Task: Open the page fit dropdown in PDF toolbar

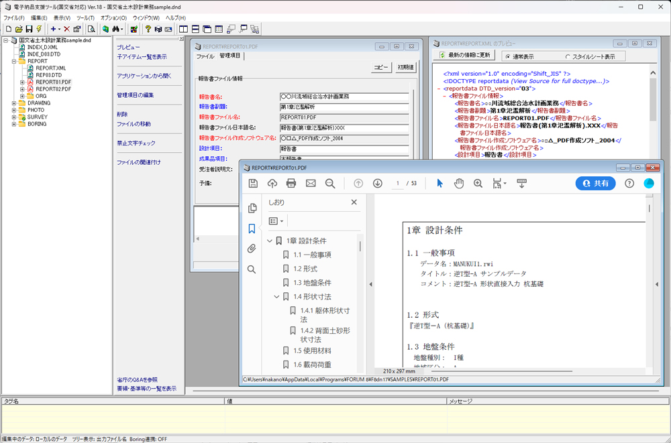Action: pos(499,184)
